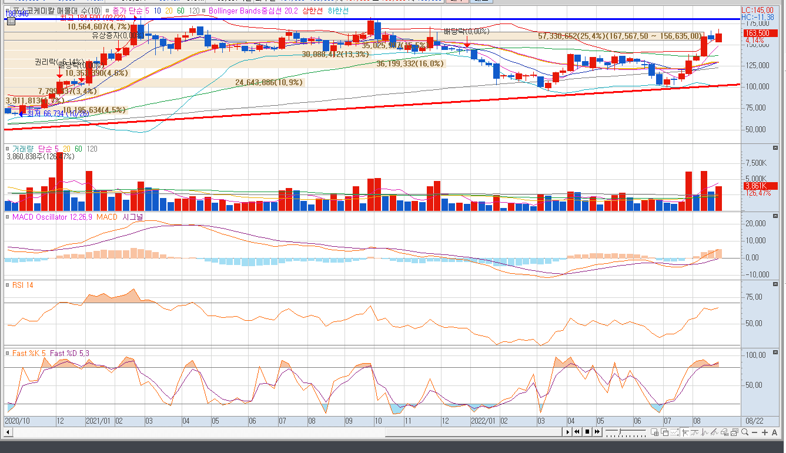Click the stop button in the bottom toolbar
The height and width of the screenshot is (453, 786).
pos(587,432)
